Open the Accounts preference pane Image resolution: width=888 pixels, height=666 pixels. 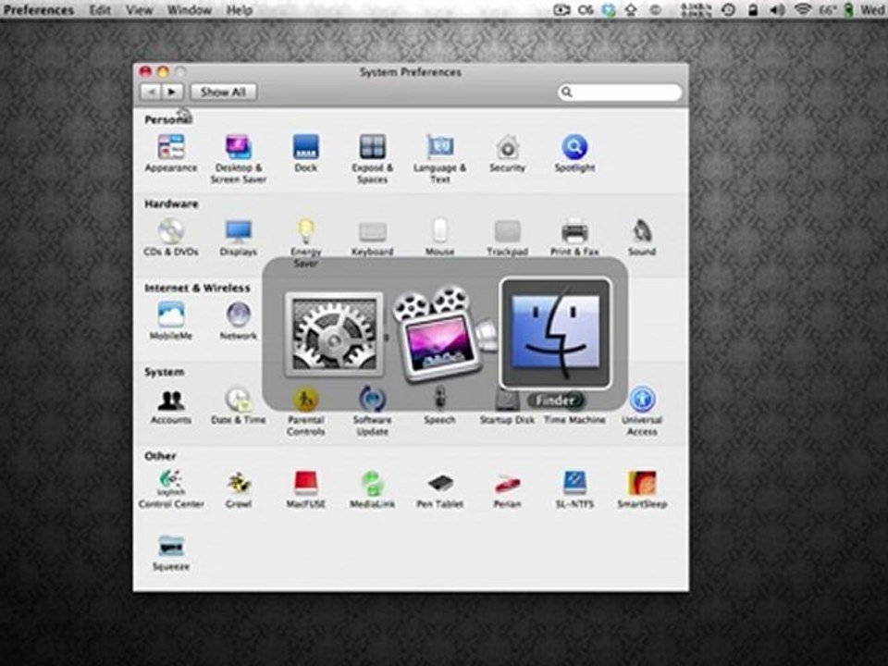(x=170, y=405)
